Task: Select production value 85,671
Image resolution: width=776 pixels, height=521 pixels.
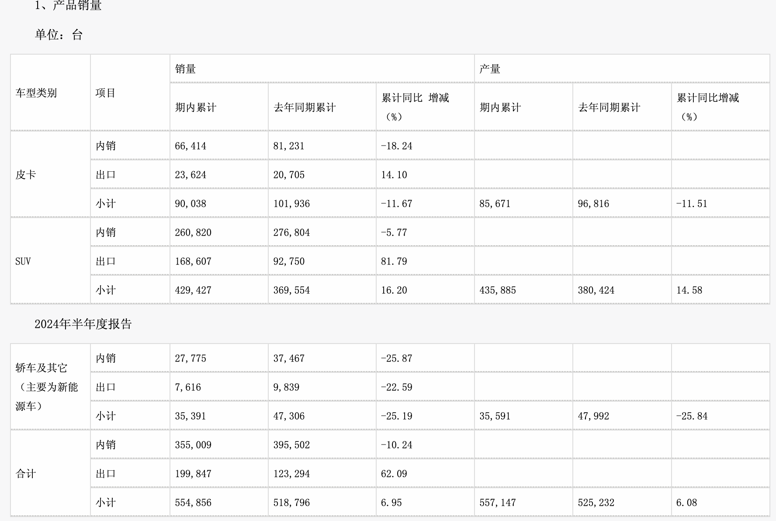Action: (x=495, y=204)
